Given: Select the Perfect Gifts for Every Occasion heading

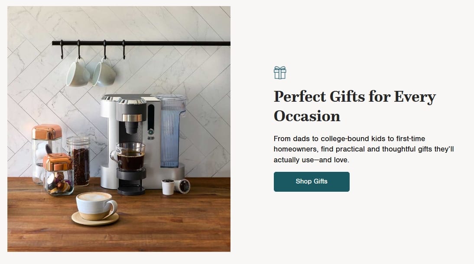Looking at the screenshot, I should tap(354, 106).
